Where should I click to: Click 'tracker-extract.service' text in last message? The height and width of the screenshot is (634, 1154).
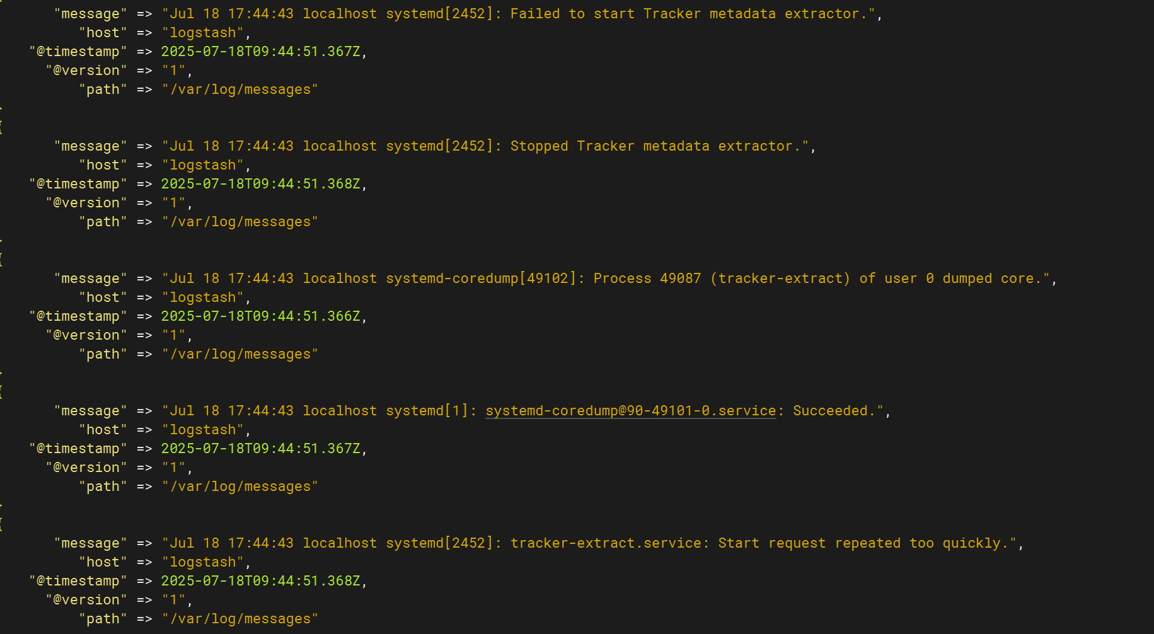pyautogui.click(x=605, y=543)
